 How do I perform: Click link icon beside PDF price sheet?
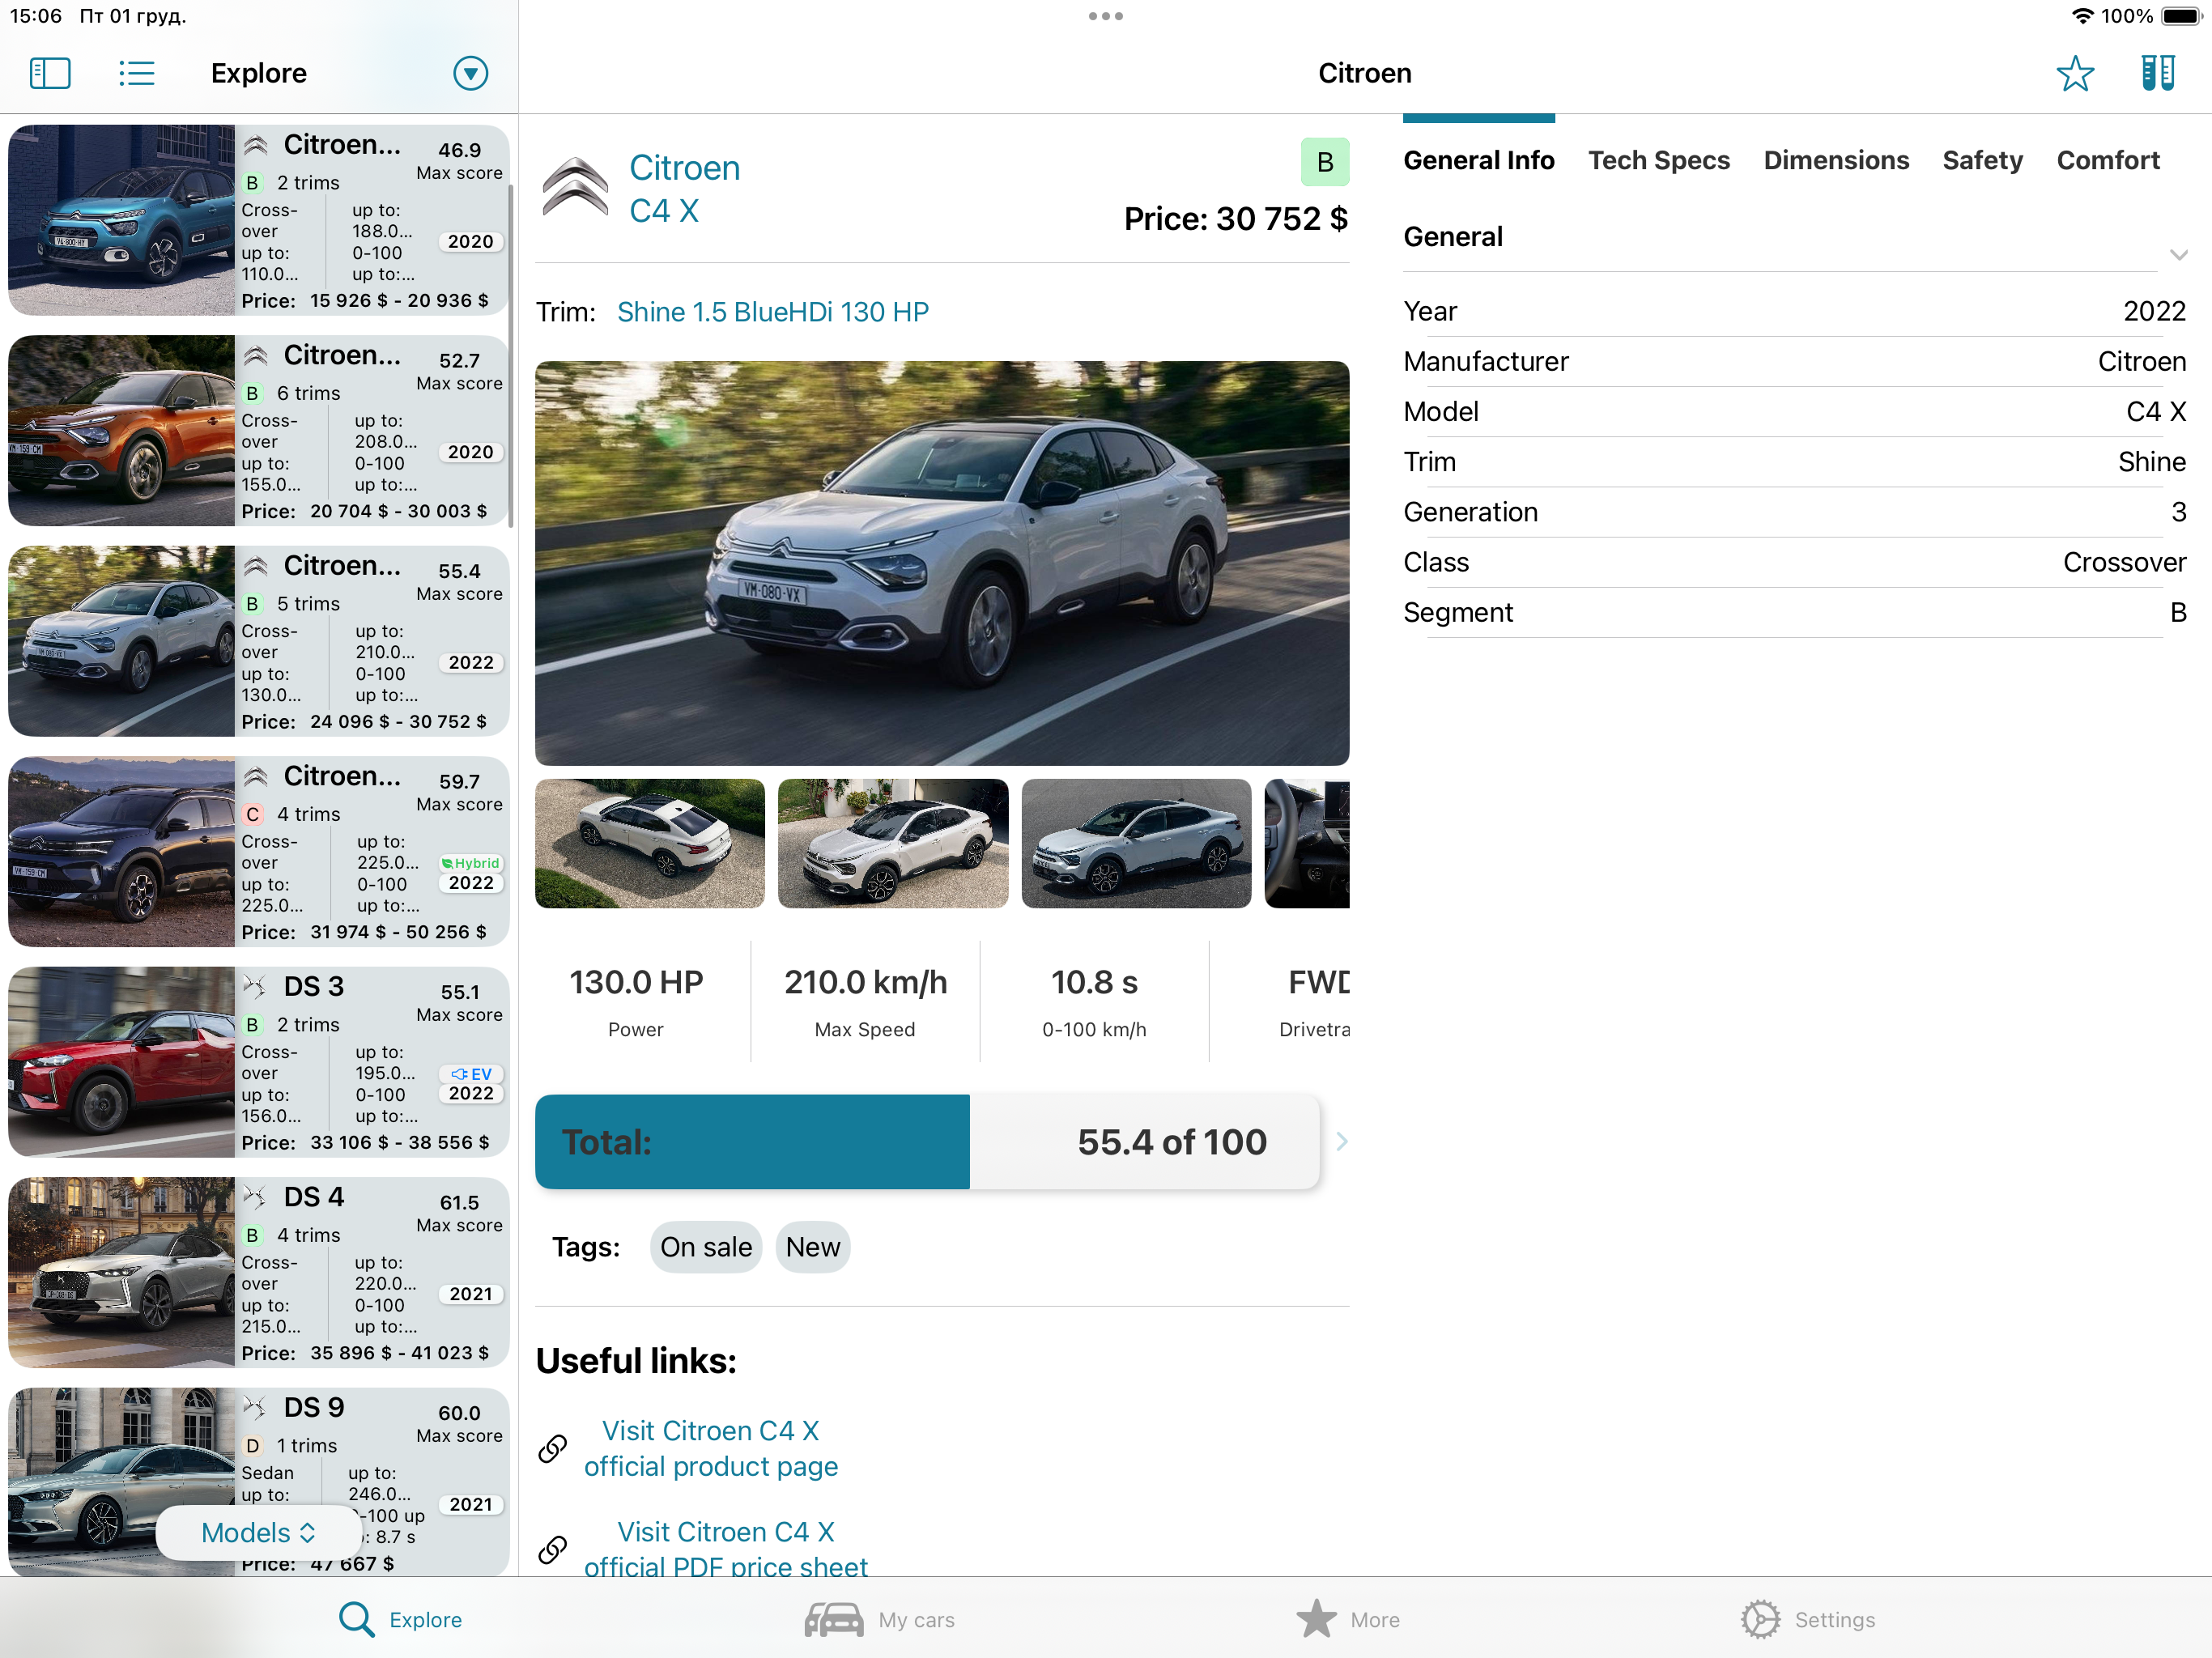(x=553, y=1549)
